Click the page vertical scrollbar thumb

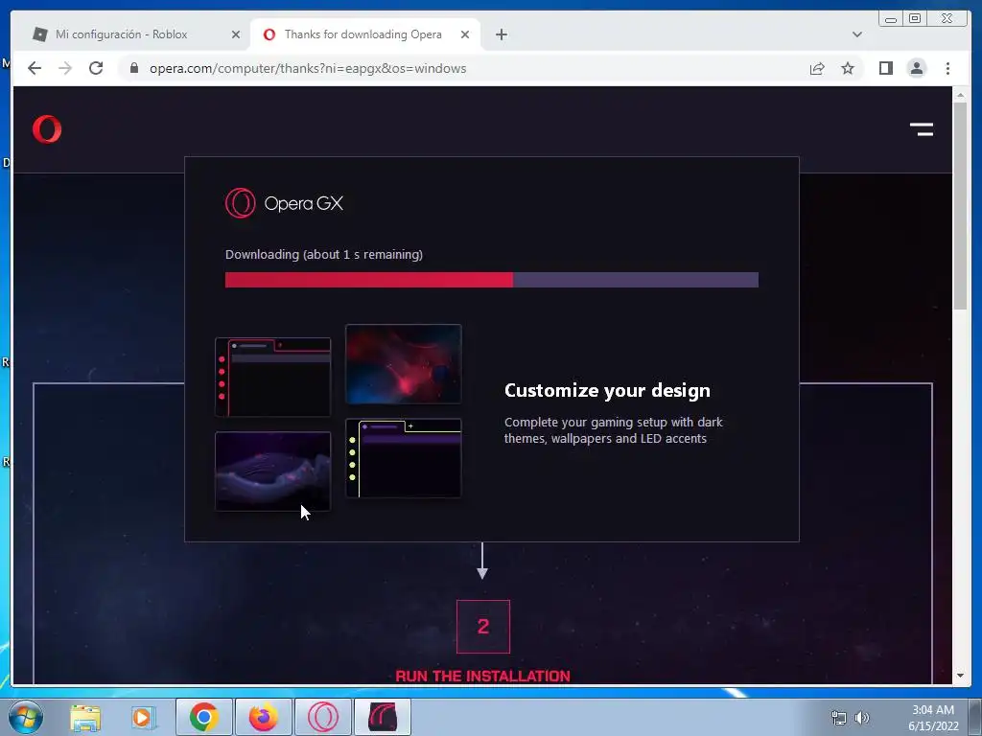pyautogui.click(x=960, y=205)
